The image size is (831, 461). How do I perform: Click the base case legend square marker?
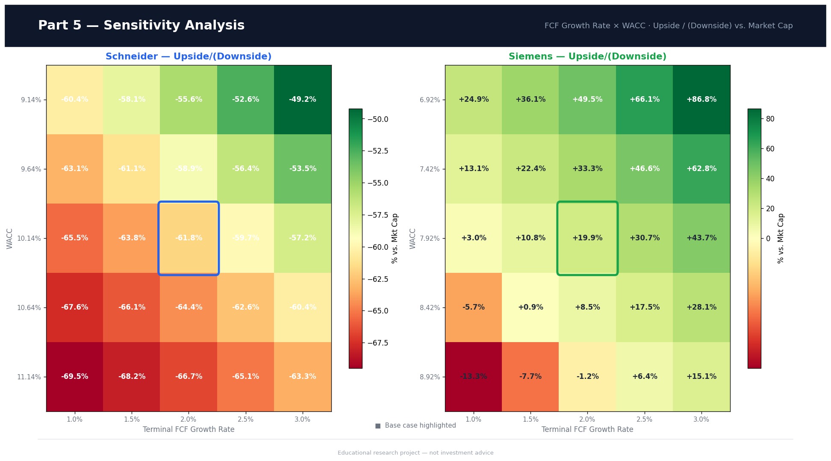point(378,426)
